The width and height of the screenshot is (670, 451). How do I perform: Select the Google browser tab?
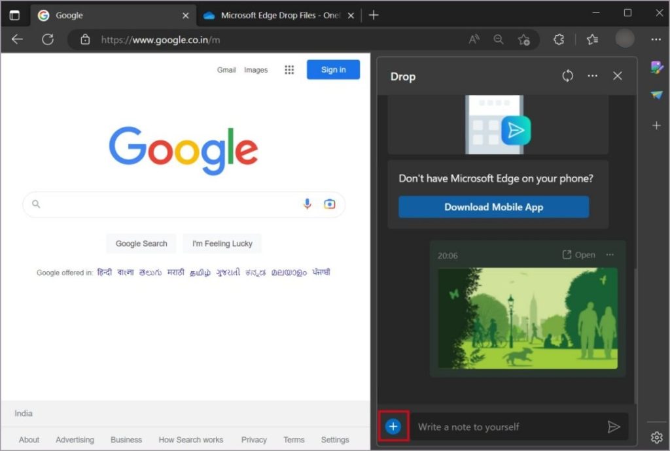point(111,14)
